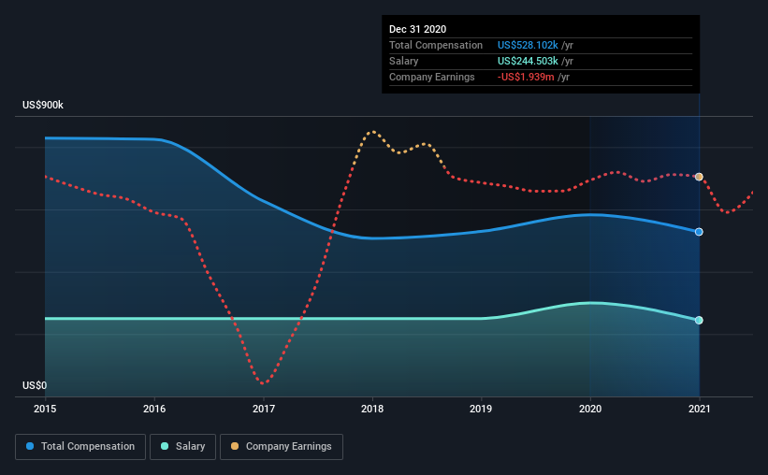The width and height of the screenshot is (768, 475).
Task: Click the Dec 31 2020 tooltip date
Action: [x=418, y=29]
